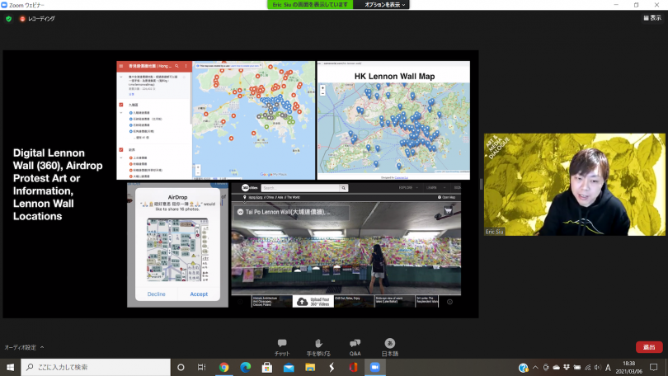
Task: Open Task View in the taskbar
Action: tap(201, 367)
